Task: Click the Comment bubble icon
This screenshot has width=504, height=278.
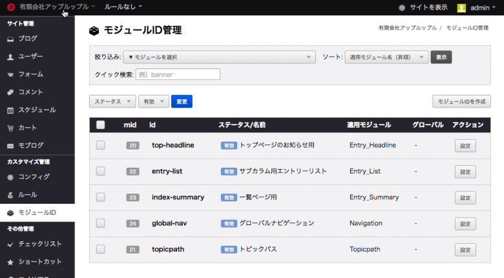Action: click(x=11, y=92)
